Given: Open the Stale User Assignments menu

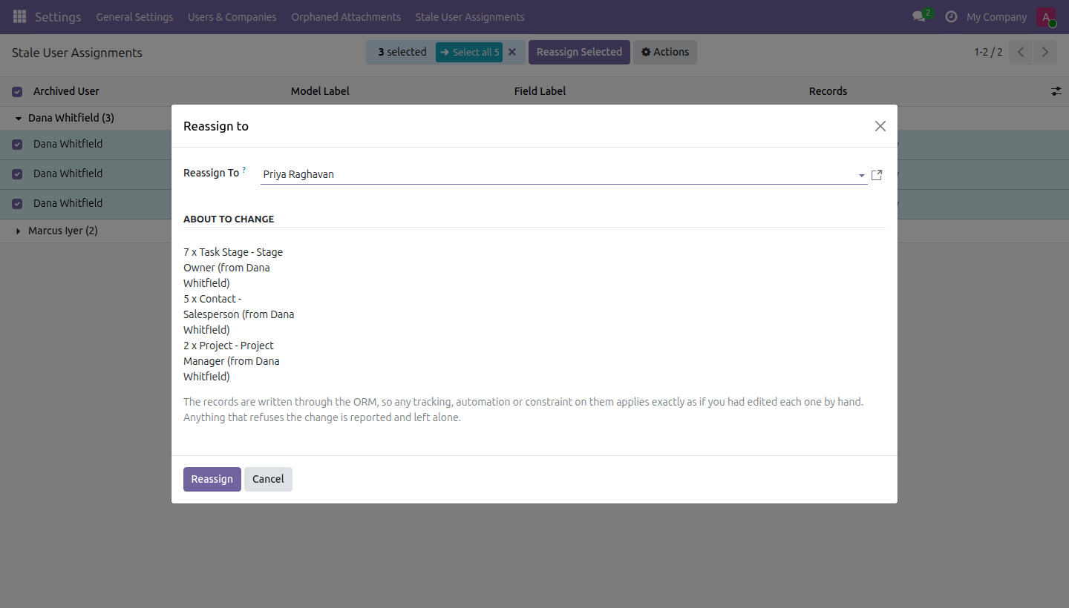Looking at the screenshot, I should [470, 17].
